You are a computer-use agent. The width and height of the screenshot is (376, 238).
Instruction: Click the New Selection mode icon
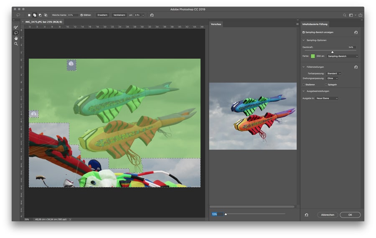29,15
